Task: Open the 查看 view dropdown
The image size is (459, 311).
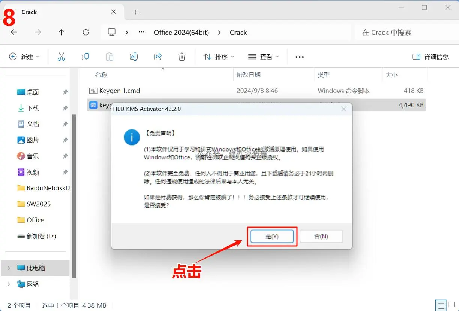Action: (x=263, y=57)
